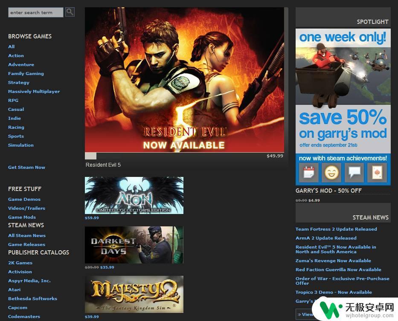Open the Atari publisher catalog
This screenshot has width=398, height=321.
tap(15, 289)
